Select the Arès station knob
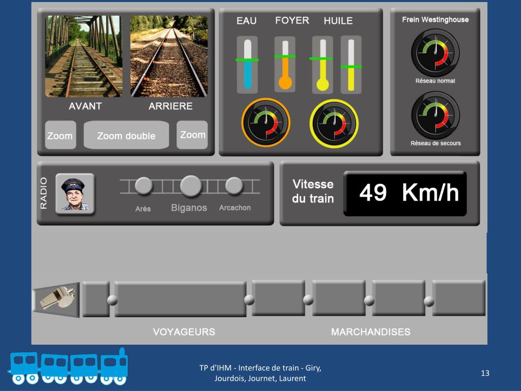Image resolution: width=521 pixels, height=391 pixels. pos(143,185)
